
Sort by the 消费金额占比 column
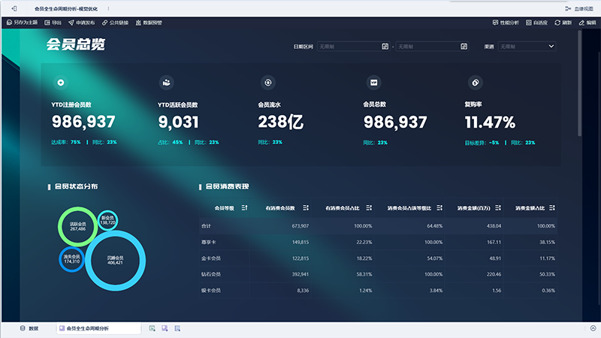[x=552, y=208]
